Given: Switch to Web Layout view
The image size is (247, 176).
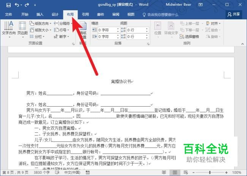Looking at the screenshot, I should coord(186,173).
